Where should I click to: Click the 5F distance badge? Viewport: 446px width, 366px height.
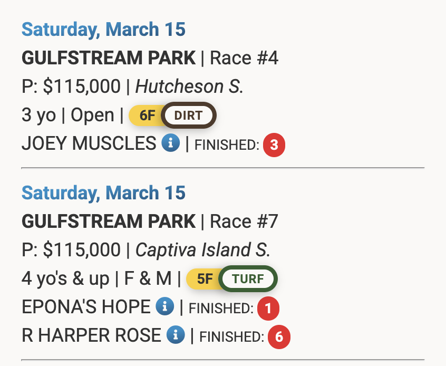coord(205,279)
